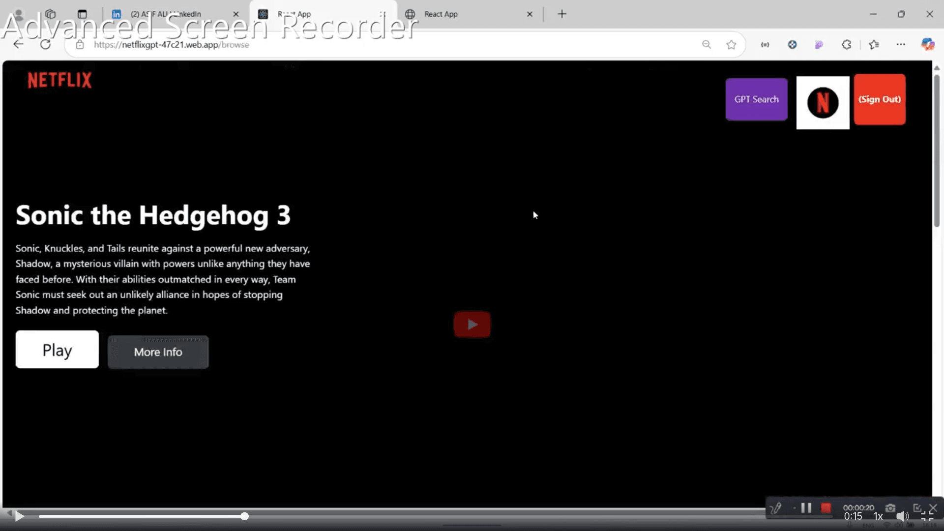This screenshot has width=944, height=531.
Task: Click the Sonic the Hedgehog 3 title
Action: pyautogui.click(x=153, y=215)
